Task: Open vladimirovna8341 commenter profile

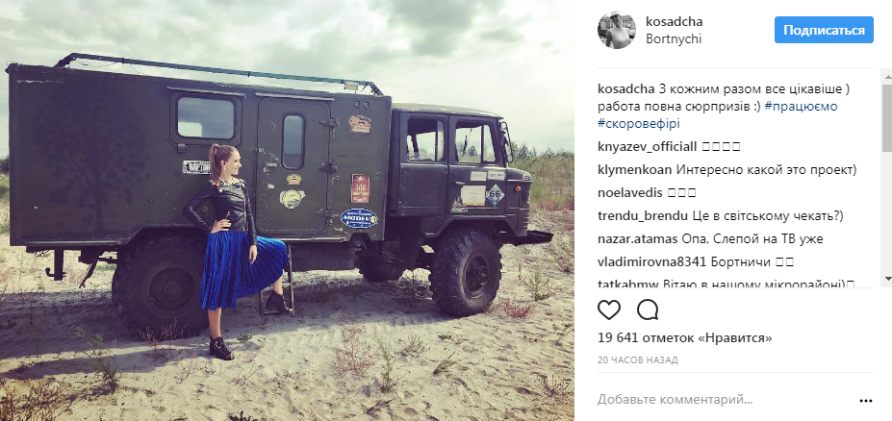Action: click(652, 261)
